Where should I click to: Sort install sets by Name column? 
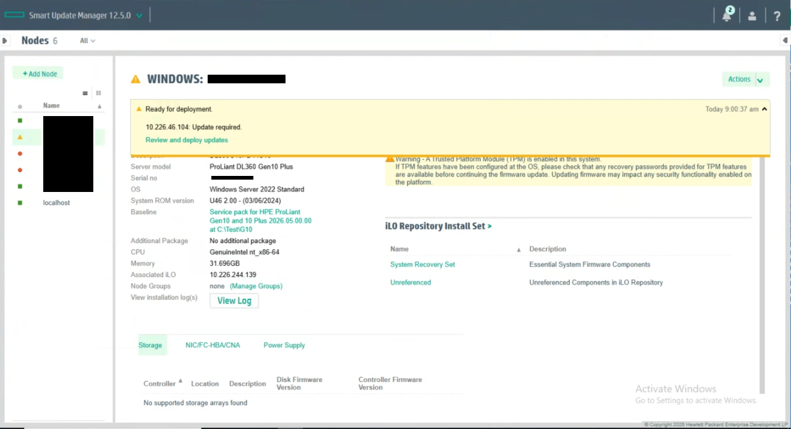click(399, 249)
